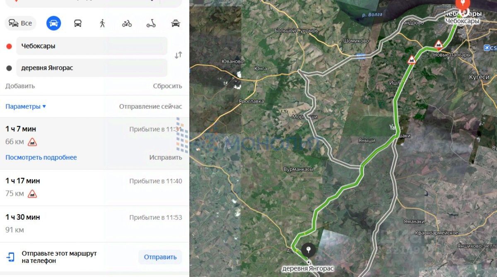The image size is (497, 277).
Task: Select the 1 ч 17 мин route option
Action: 94,188
